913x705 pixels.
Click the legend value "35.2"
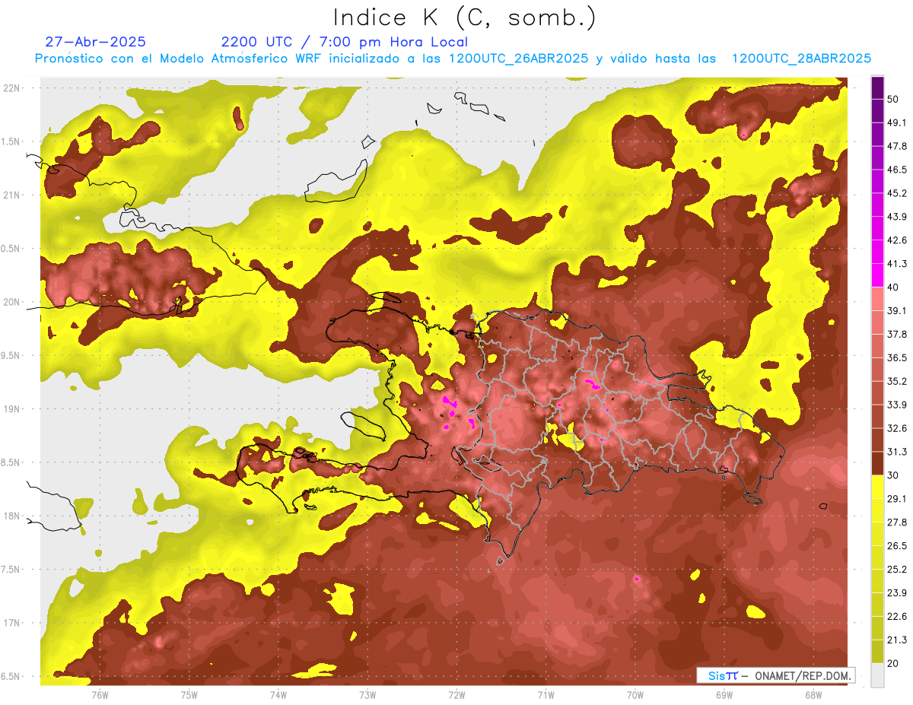(897, 381)
